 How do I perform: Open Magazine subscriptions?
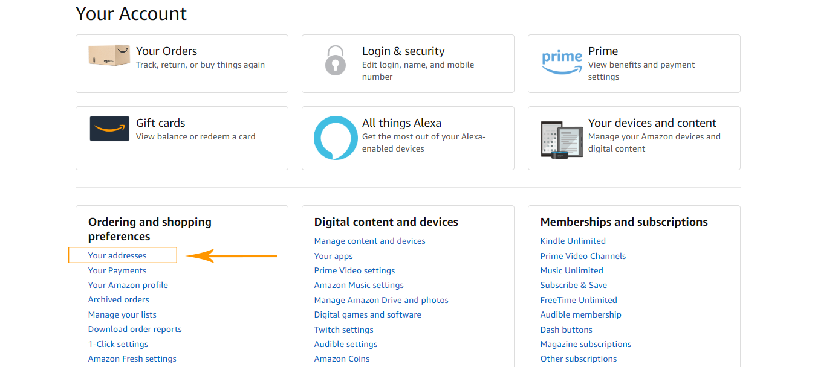click(586, 344)
